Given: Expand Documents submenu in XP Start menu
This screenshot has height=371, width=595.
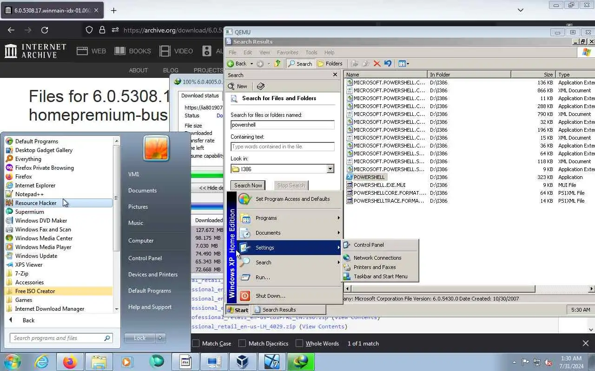Looking at the screenshot, I should click(290, 232).
